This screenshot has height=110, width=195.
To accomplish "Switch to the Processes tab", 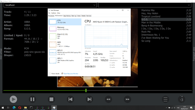I will click(x=51, y=16).
